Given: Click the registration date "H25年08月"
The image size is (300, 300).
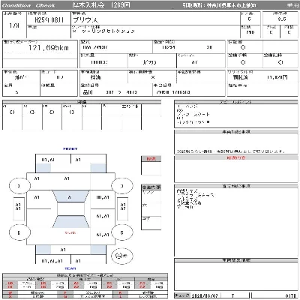Looking at the screenshot, I should 49,20.
